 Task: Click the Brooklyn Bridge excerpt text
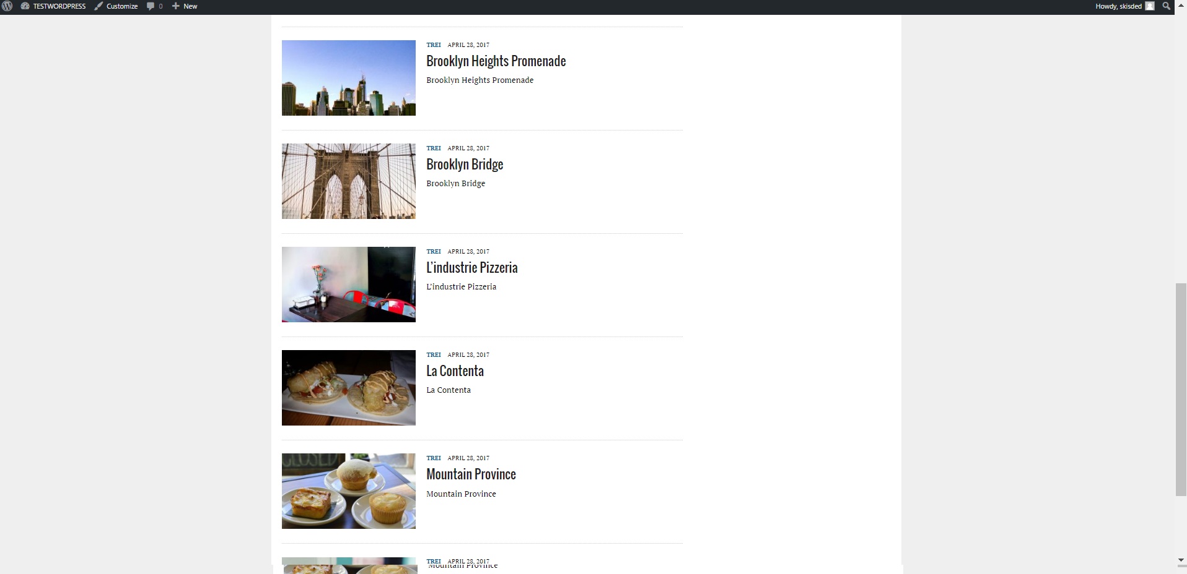tap(456, 184)
